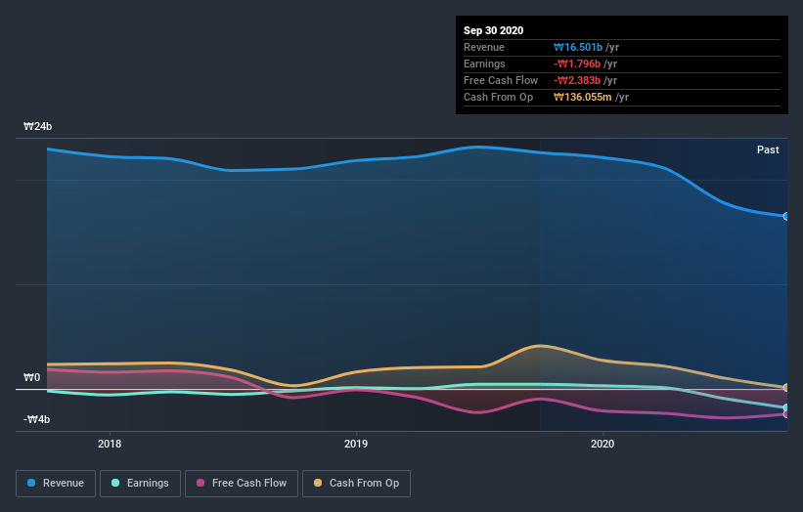
Task: Click the 2019 x-axis label
Action: point(356,444)
